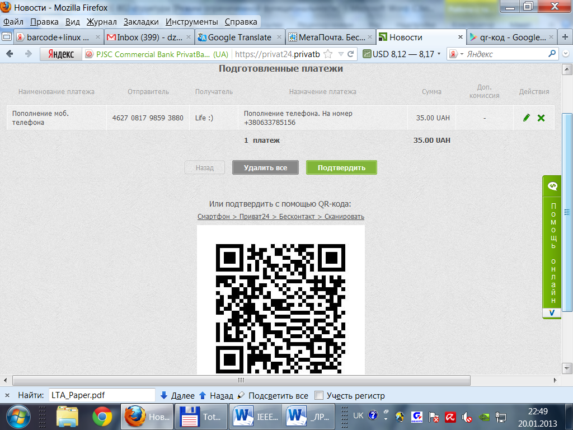Open the online help chat bubble icon

pyautogui.click(x=552, y=186)
